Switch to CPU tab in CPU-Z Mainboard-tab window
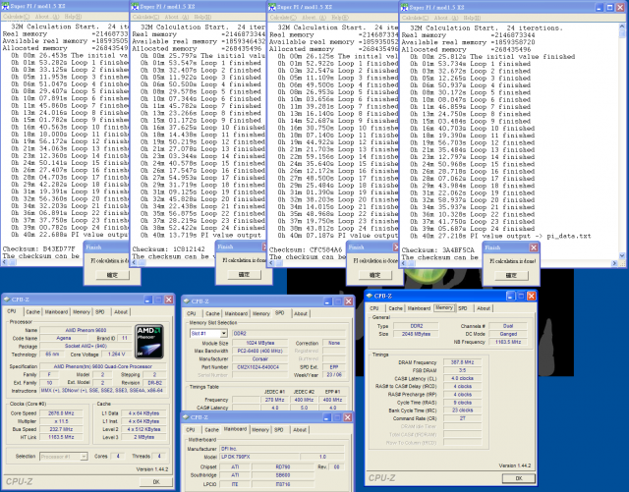 click(191, 430)
